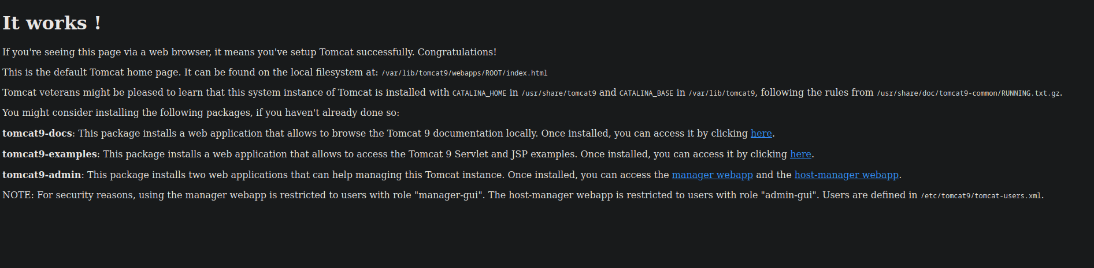Click the bold tomcat9-examples package name

[50, 154]
